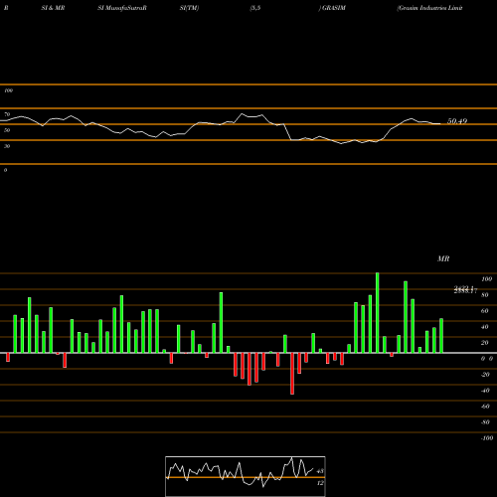Click the 43 value beside the mini chart
This screenshot has height=497, width=497.
(x=320, y=471)
